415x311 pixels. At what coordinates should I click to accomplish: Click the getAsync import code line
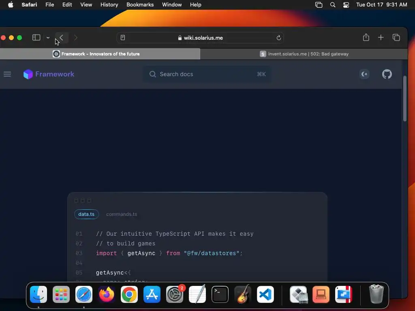(x=169, y=253)
